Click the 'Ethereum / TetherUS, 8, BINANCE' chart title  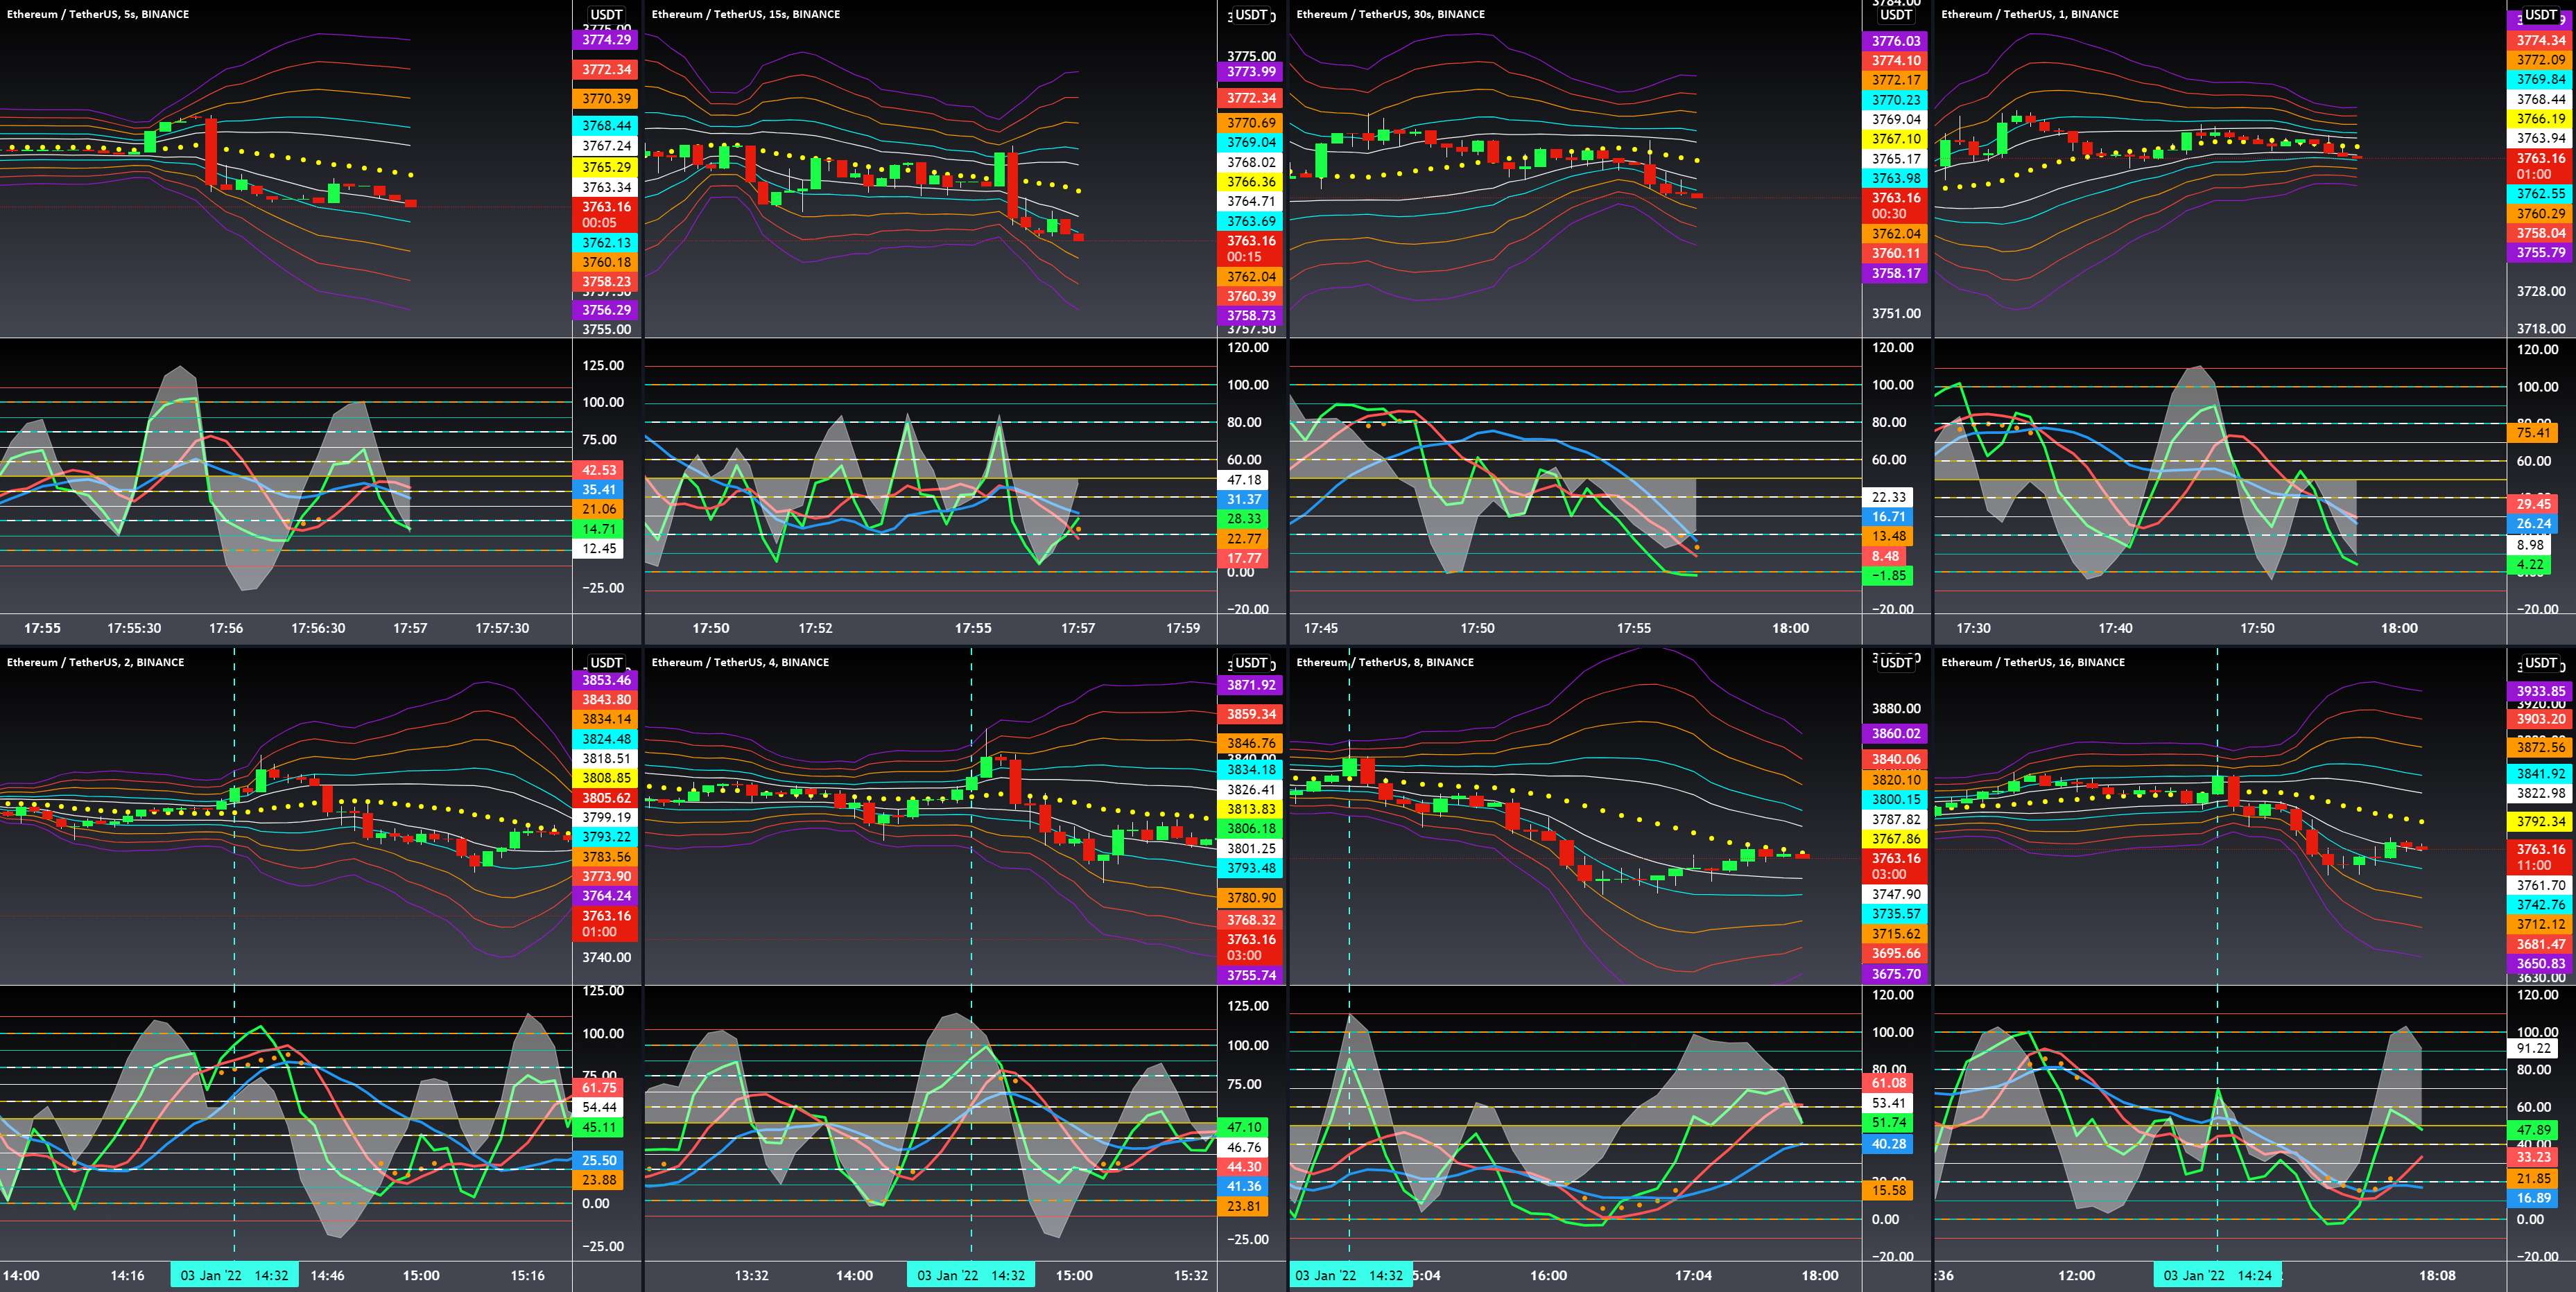[x=1386, y=661]
